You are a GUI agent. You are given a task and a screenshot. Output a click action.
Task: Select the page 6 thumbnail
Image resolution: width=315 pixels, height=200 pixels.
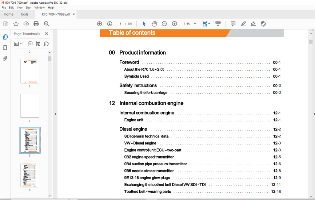point(30,175)
